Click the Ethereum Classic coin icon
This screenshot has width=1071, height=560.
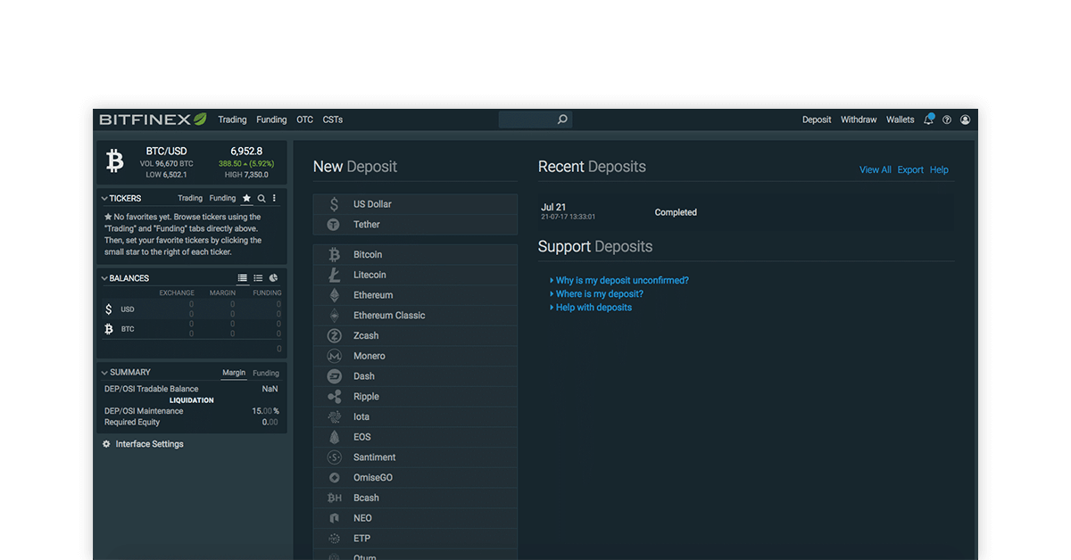pyautogui.click(x=335, y=316)
